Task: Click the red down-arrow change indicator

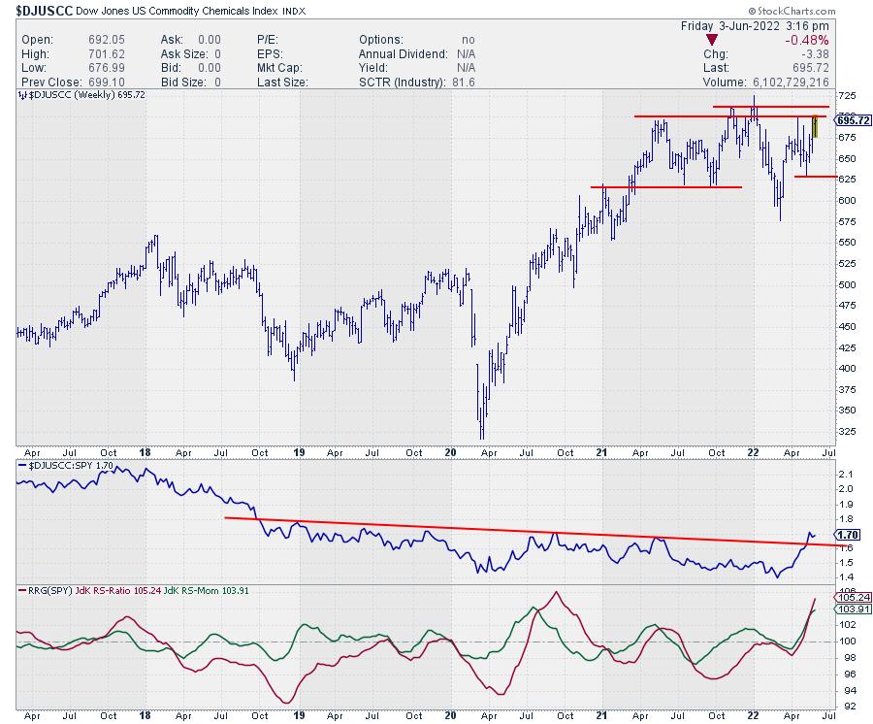Action: (x=713, y=39)
